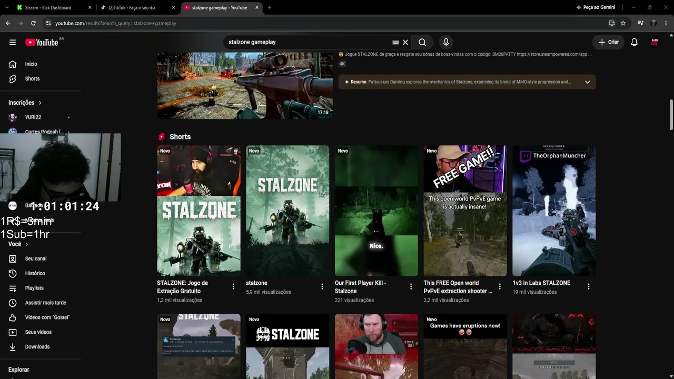Open options for "1v3 in Labs STALZONE"
The image size is (674, 379).
[x=589, y=286]
